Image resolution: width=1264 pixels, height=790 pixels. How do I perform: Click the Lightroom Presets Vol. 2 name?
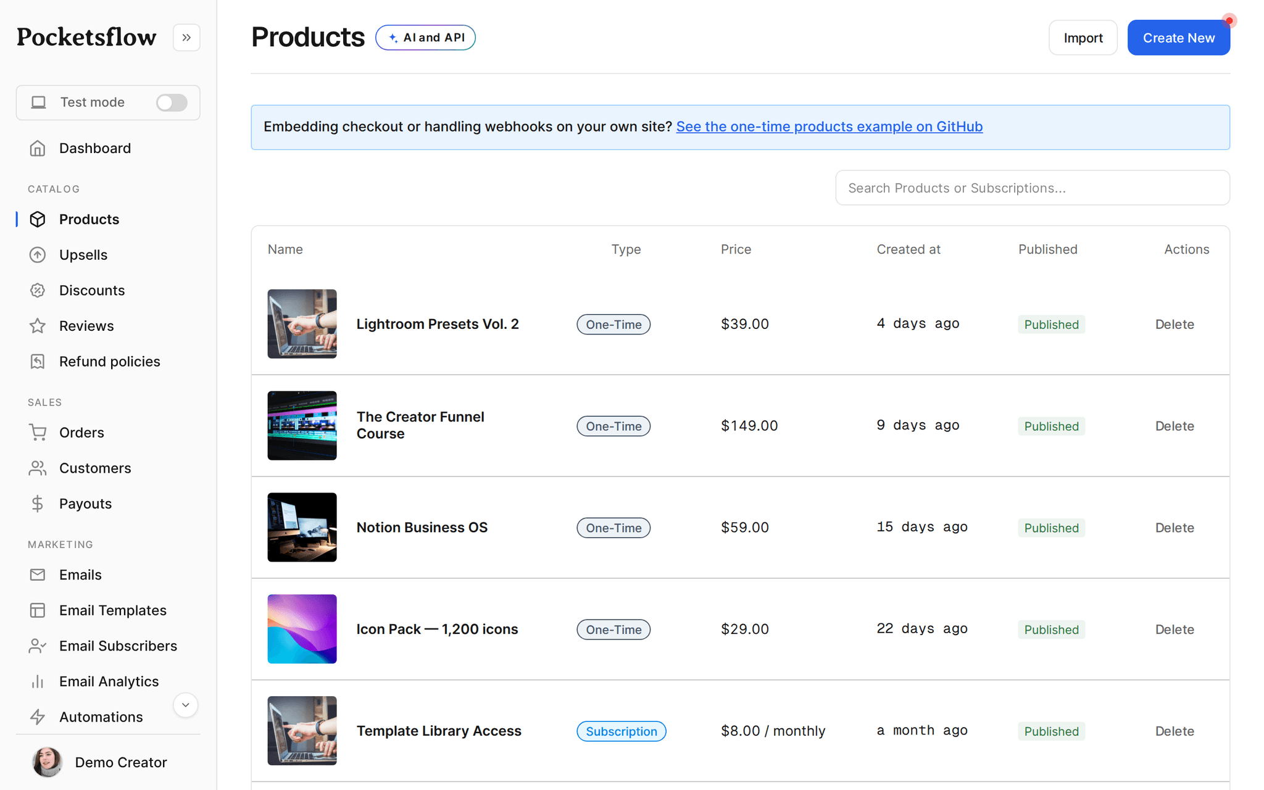tap(438, 324)
